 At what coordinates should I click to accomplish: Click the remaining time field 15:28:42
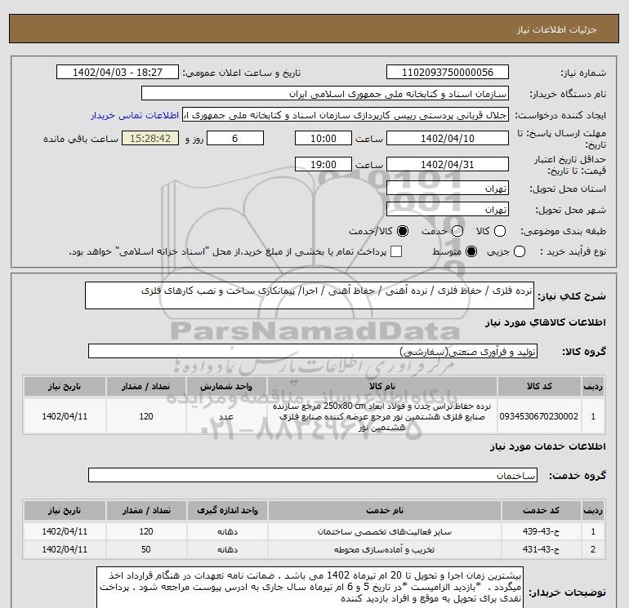150,138
